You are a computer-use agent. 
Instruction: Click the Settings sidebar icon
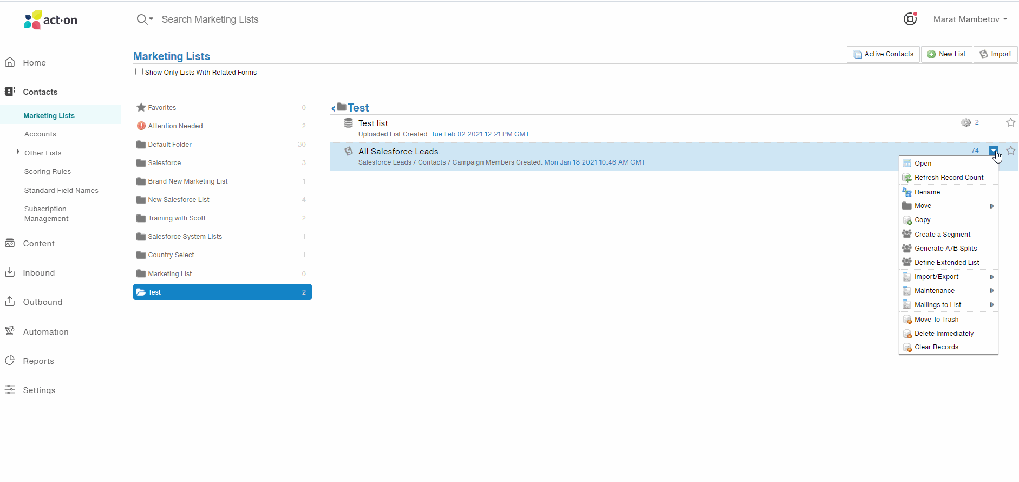click(10, 390)
